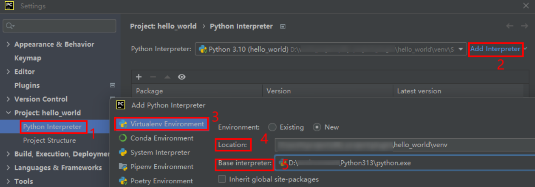Viewport: 535px width, 187px height.
Task: Expand Languages & Frameworks section
Action: [8, 168]
